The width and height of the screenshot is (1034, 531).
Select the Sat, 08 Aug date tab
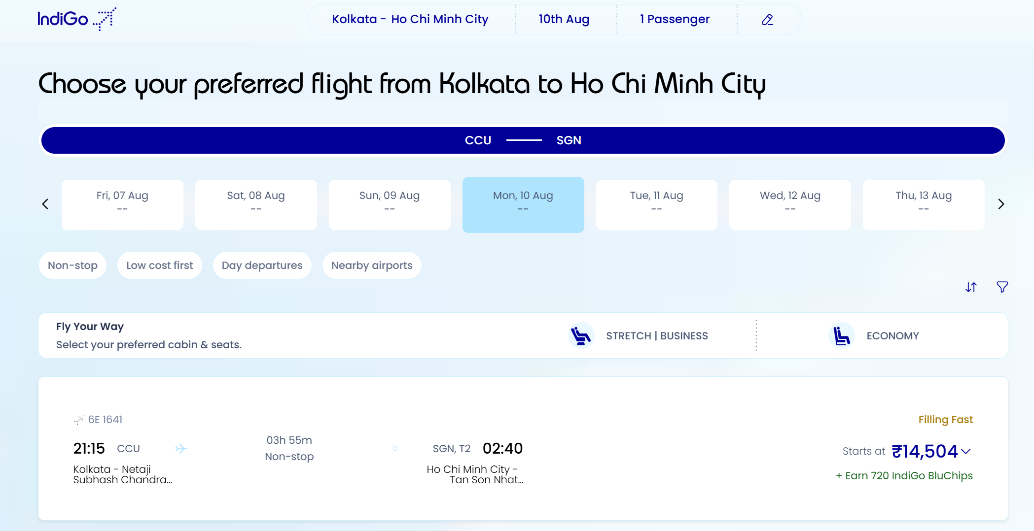256,204
